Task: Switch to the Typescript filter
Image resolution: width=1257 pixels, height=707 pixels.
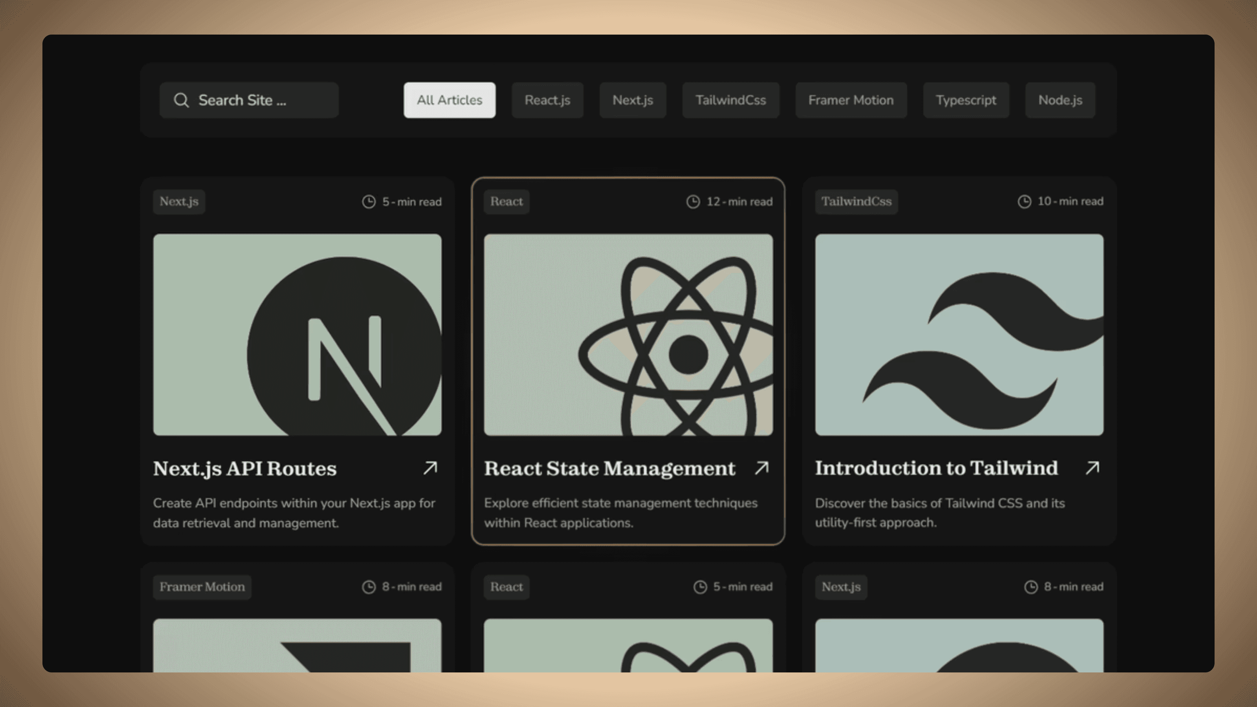Action: (x=966, y=100)
